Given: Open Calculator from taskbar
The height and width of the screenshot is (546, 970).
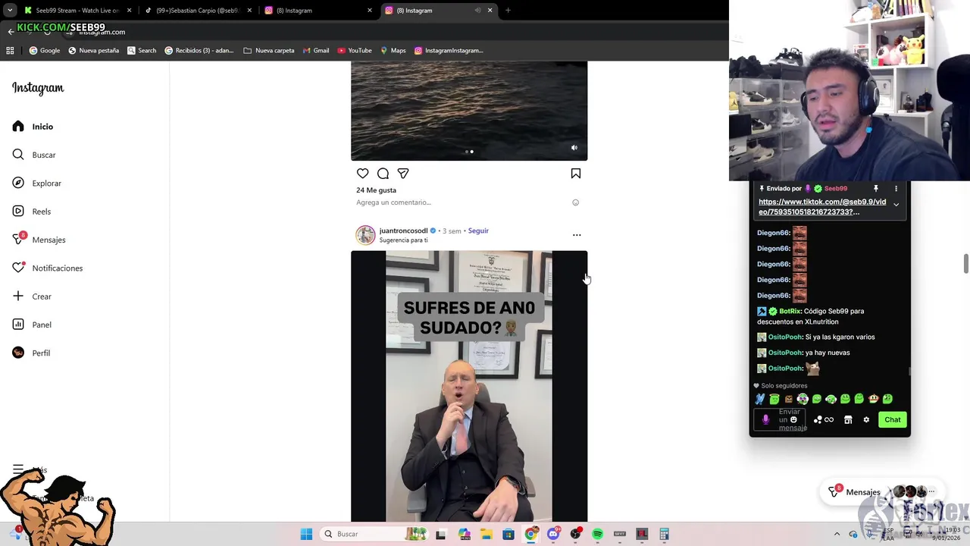Looking at the screenshot, I should tap(664, 534).
